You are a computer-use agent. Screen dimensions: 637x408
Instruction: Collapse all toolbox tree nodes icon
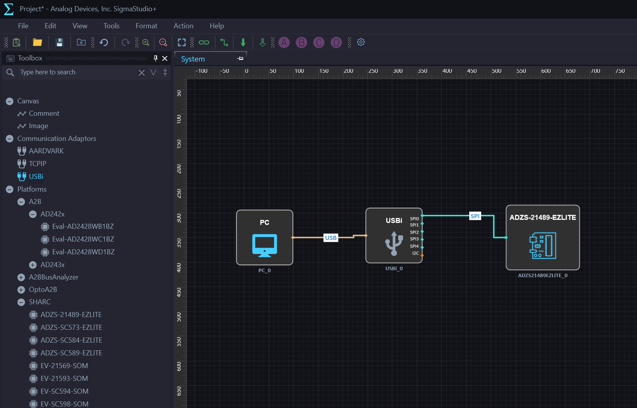pos(165,72)
